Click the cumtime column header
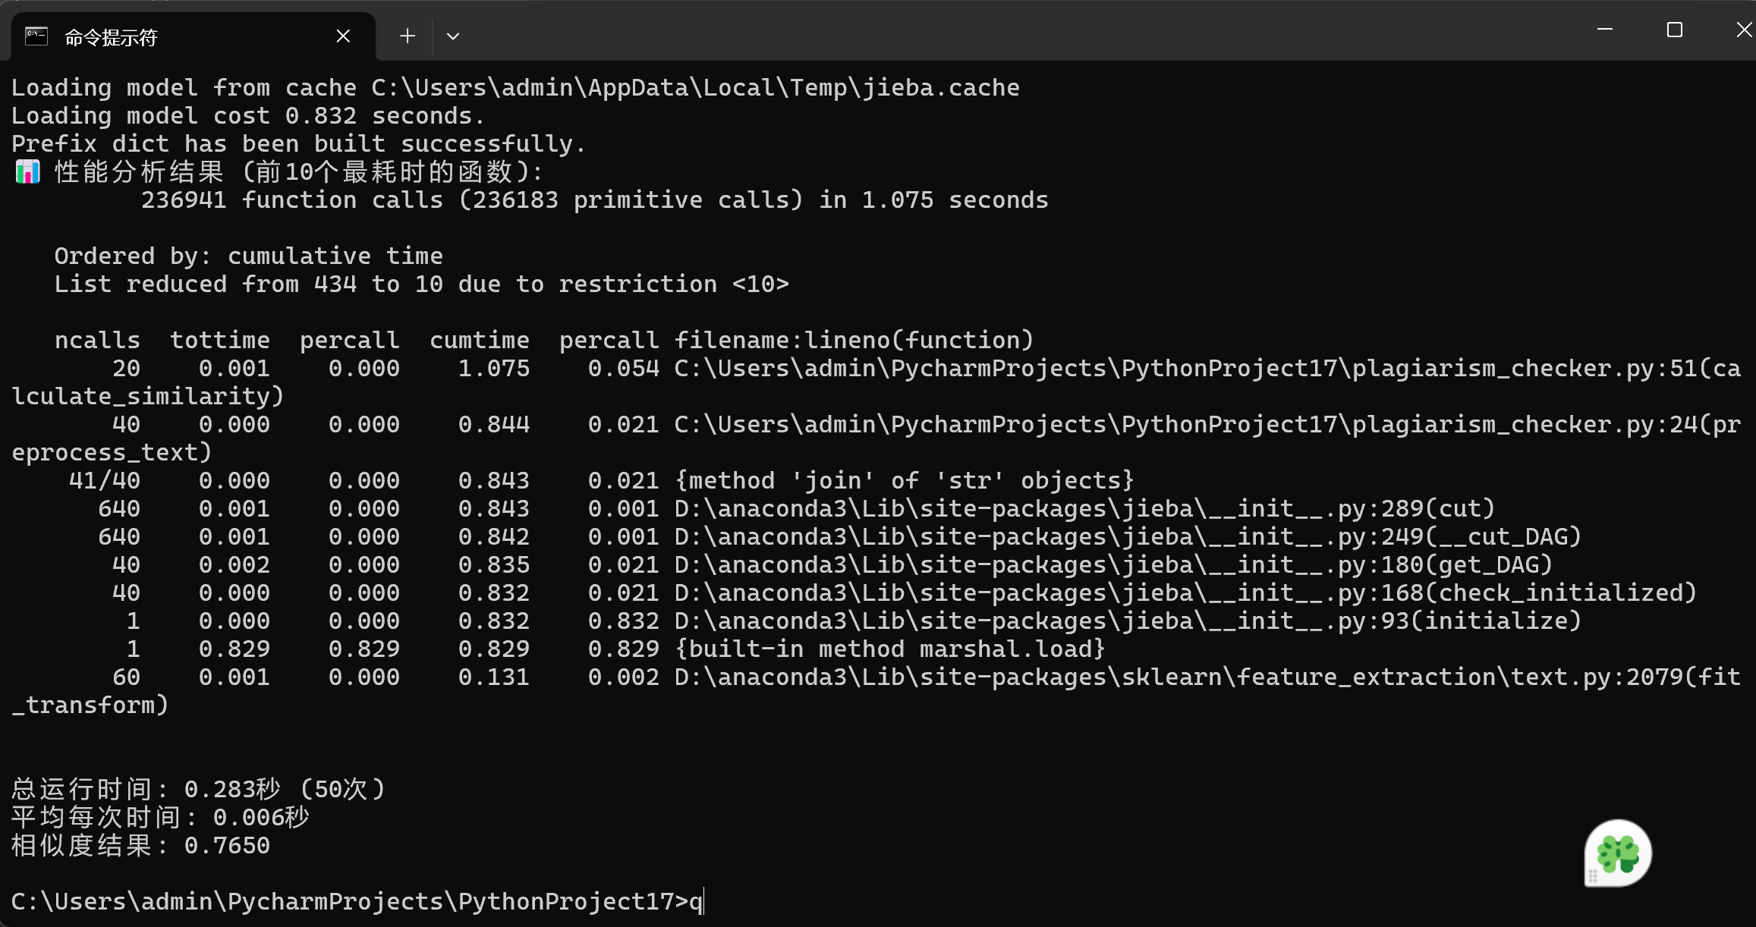The width and height of the screenshot is (1756, 927). click(x=479, y=341)
